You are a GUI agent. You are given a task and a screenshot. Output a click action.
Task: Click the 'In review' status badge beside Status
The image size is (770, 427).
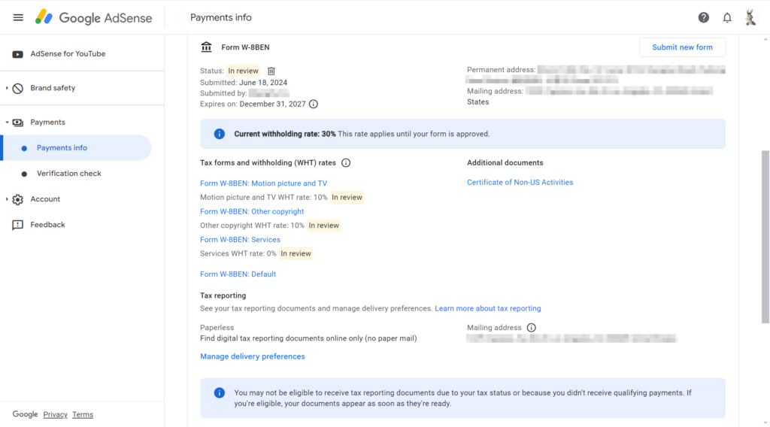[x=243, y=71]
